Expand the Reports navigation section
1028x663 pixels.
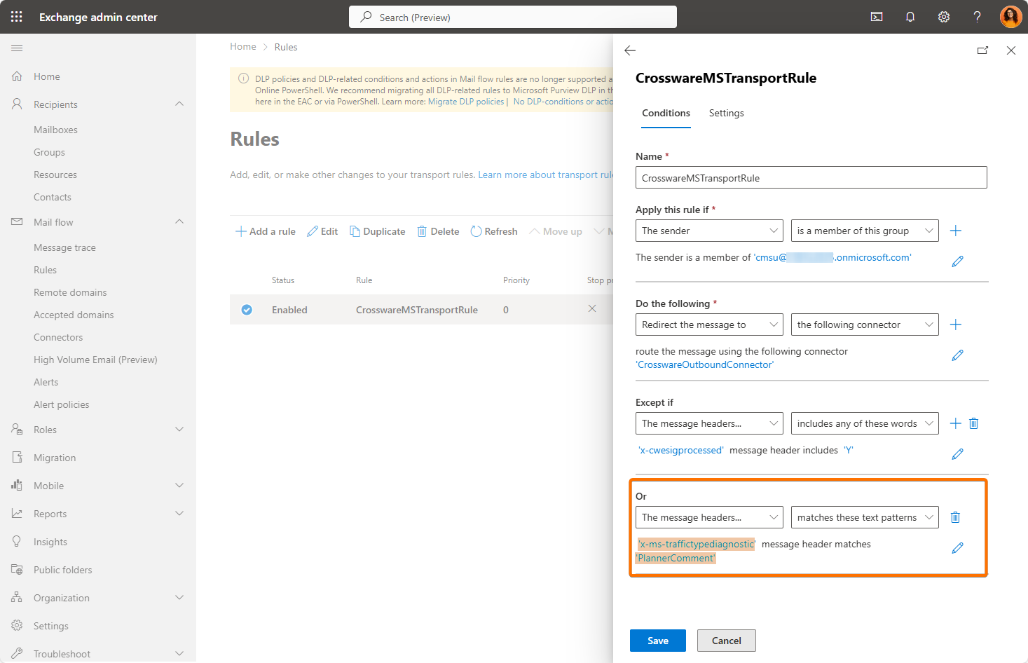[x=179, y=514]
